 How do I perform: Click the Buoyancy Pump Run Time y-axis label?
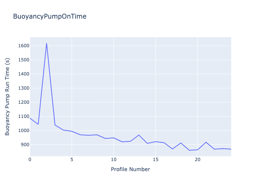coord(7,97)
